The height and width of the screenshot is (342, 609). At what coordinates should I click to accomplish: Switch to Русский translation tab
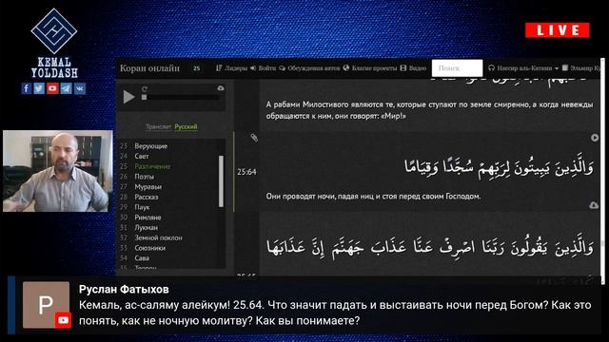[186, 126]
